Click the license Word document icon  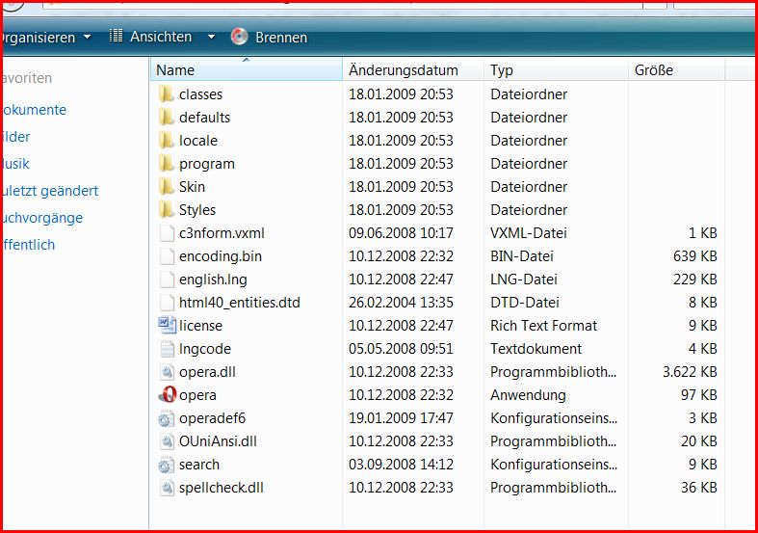(x=167, y=326)
